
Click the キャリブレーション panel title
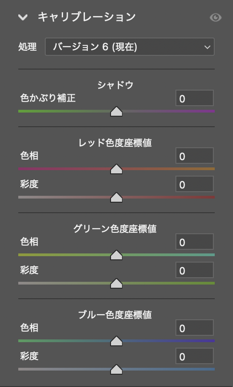point(87,17)
